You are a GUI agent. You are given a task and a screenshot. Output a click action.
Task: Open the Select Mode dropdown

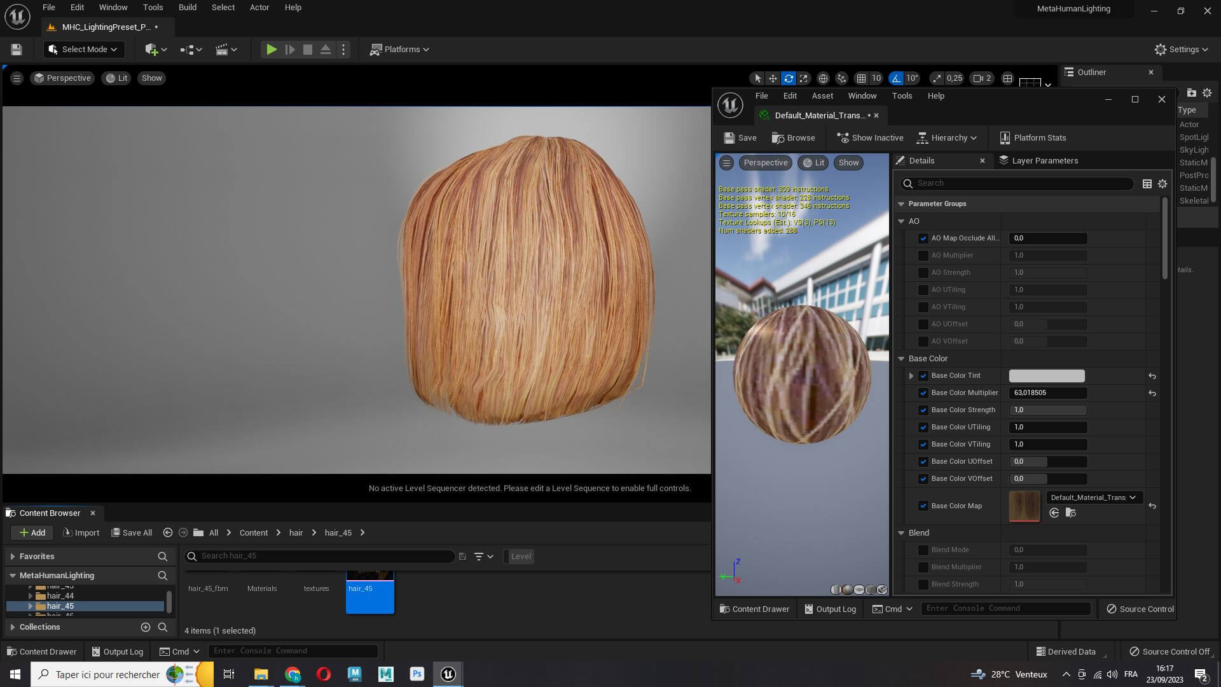pos(84,50)
